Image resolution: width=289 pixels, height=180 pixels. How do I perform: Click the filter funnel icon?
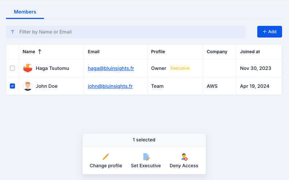(x=12, y=32)
